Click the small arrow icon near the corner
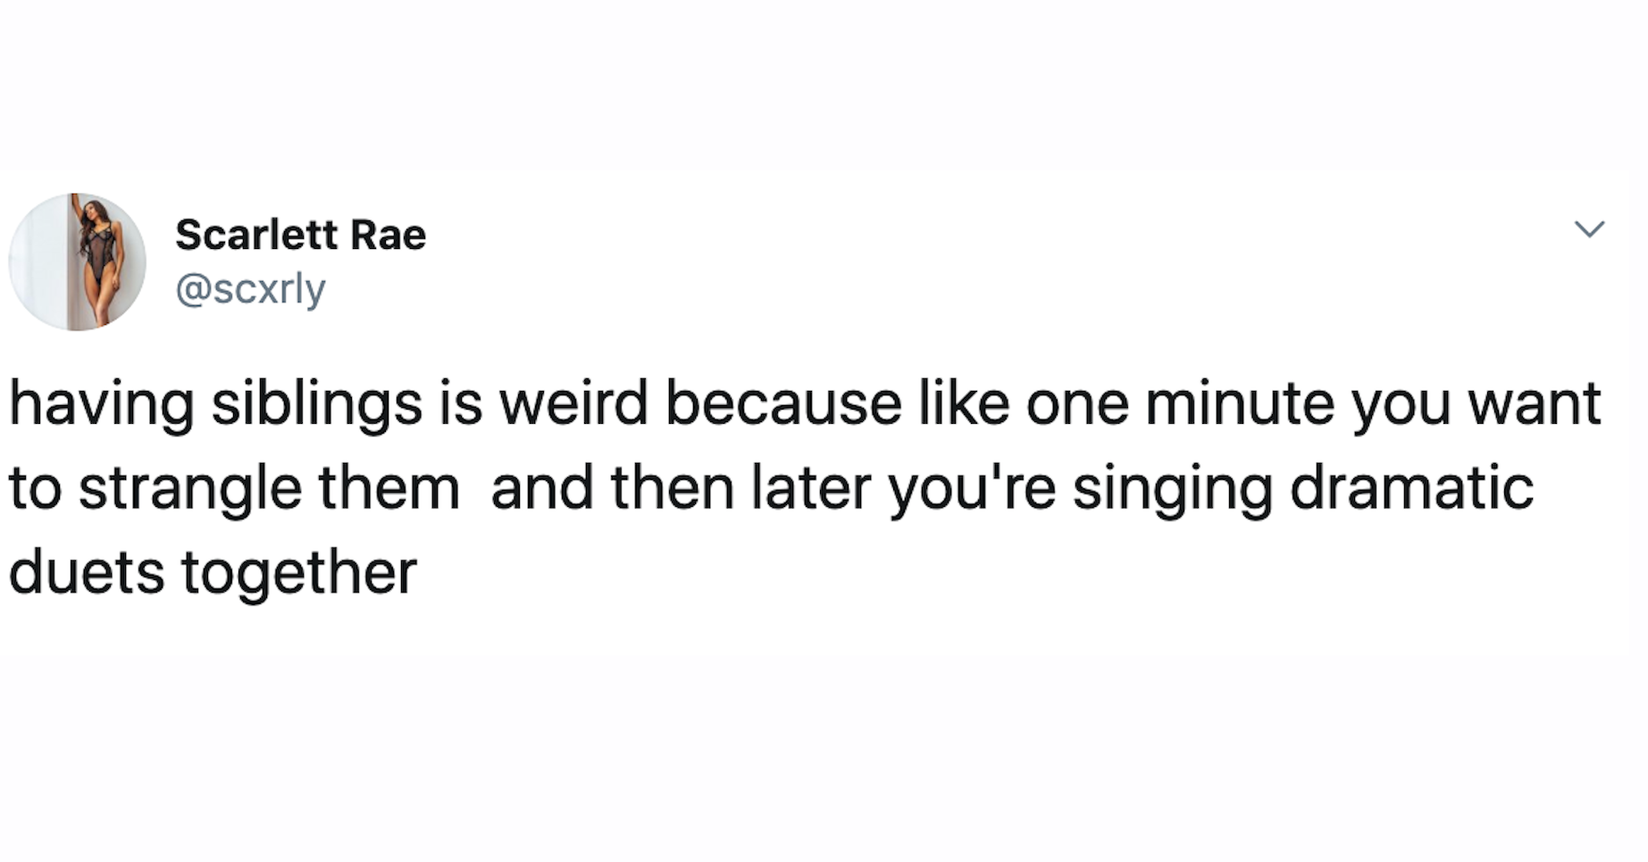 [x=1589, y=230]
